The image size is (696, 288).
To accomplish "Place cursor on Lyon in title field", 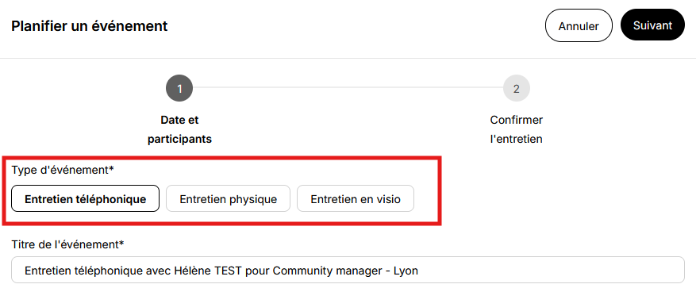I will 406,271.
